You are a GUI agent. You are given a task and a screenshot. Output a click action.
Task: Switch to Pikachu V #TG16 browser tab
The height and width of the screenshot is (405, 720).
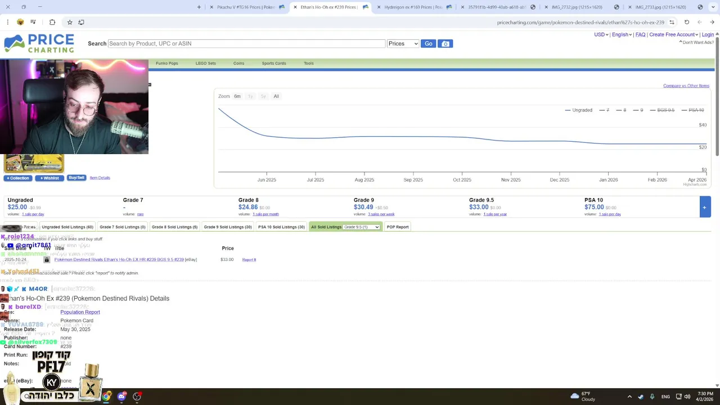246,7
